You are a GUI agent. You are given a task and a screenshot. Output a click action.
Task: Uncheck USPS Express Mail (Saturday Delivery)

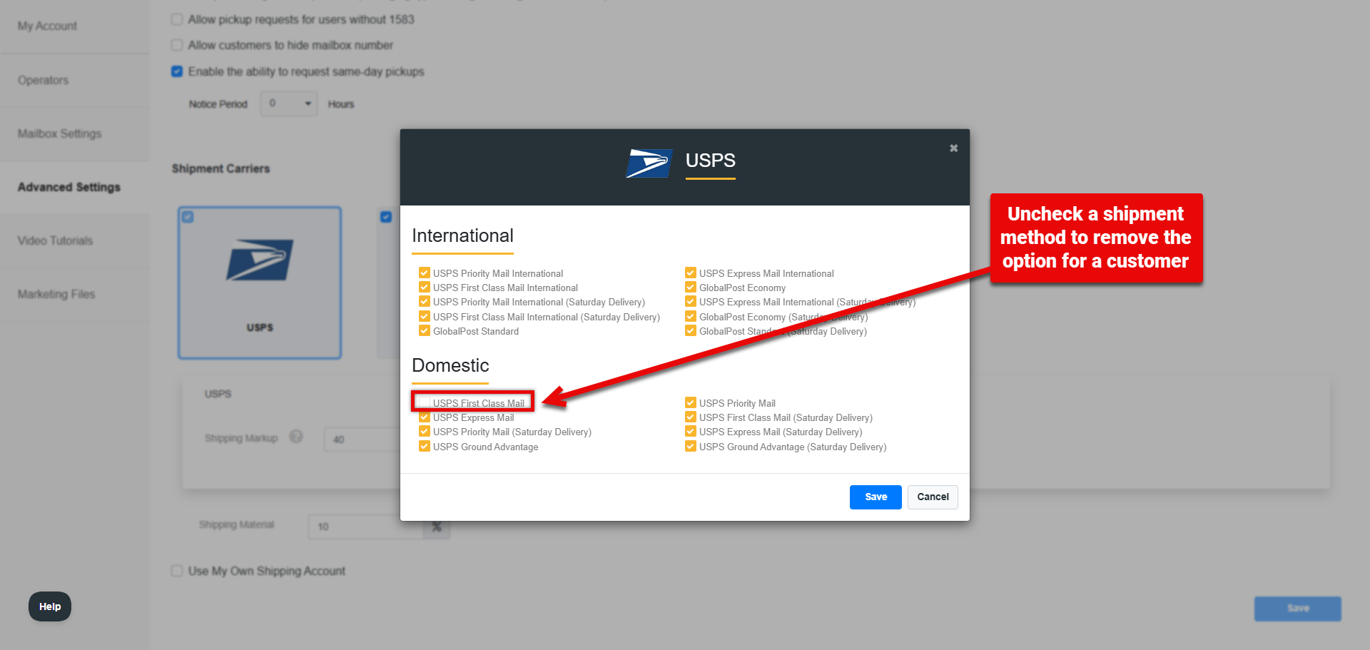[691, 431]
